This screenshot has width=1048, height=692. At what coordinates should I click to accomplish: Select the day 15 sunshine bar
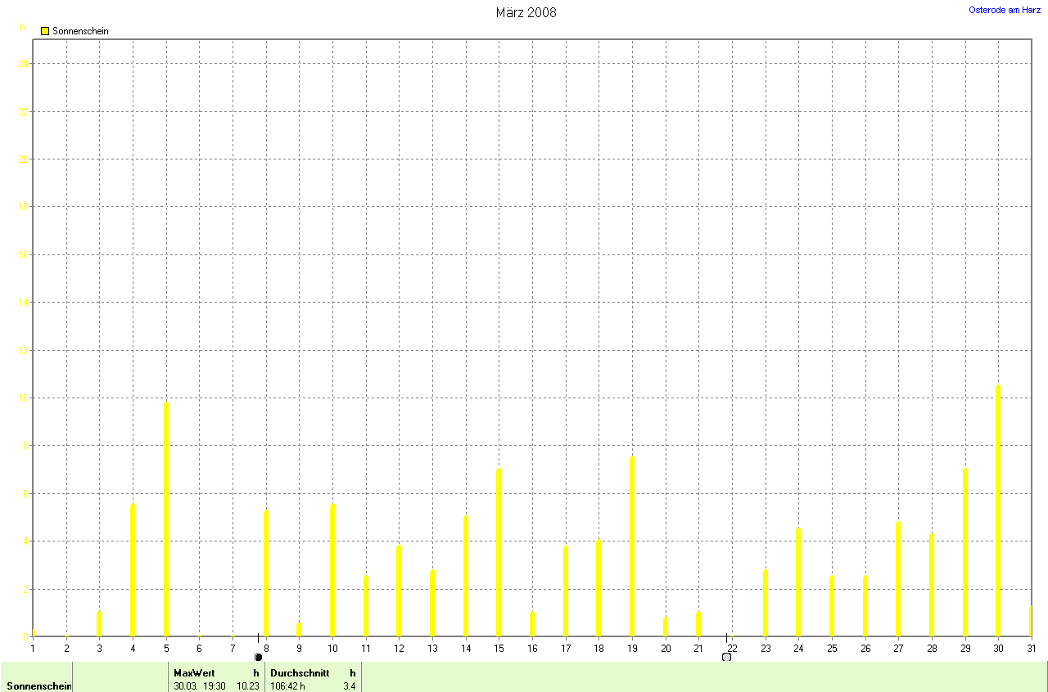499,552
